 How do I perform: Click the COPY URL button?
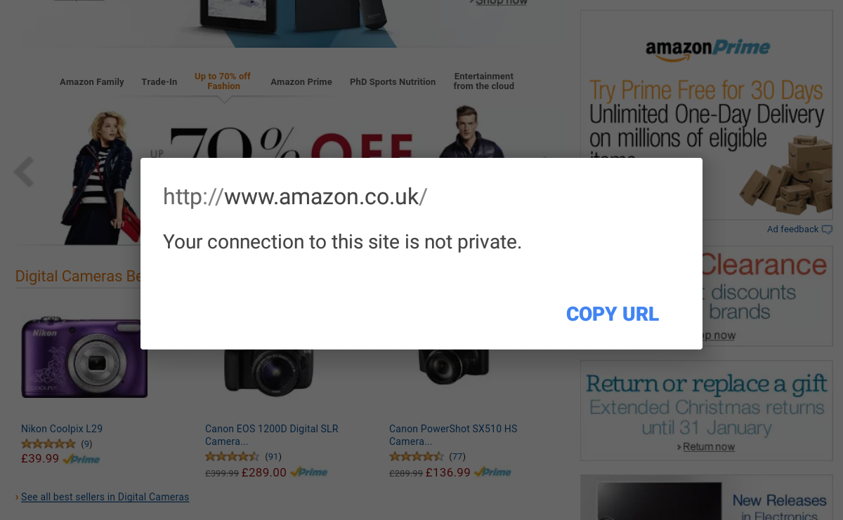(612, 314)
